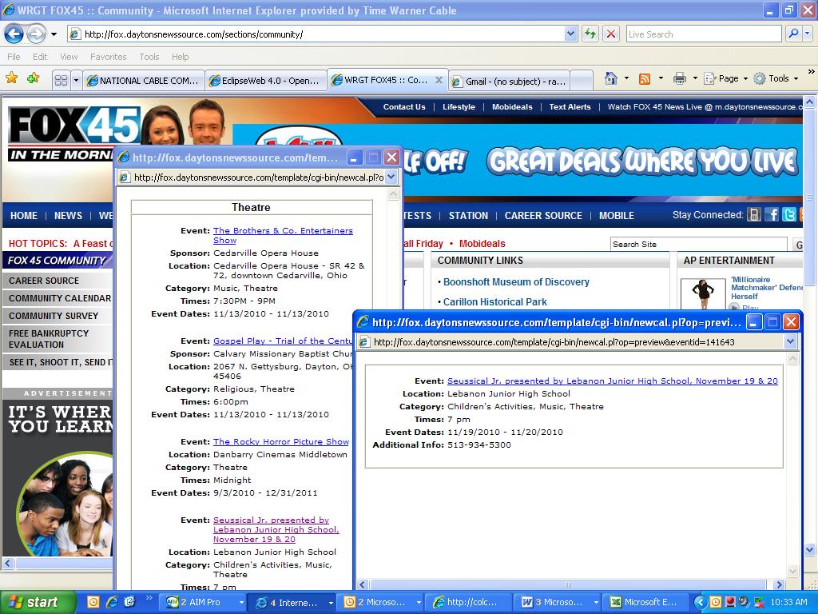Click the system tray expand arrow
The height and width of the screenshot is (614, 818).
point(700,603)
